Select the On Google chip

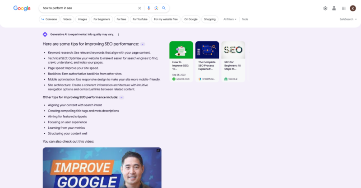click(x=191, y=19)
